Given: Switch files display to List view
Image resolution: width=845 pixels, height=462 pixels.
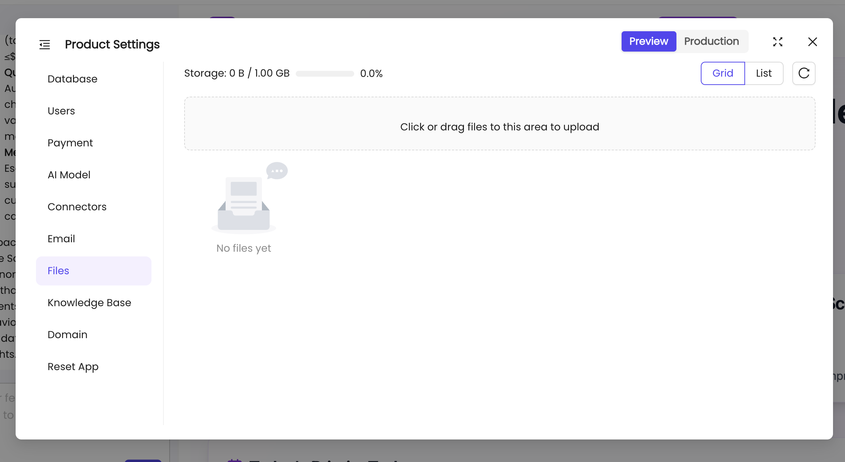Looking at the screenshot, I should pos(764,73).
